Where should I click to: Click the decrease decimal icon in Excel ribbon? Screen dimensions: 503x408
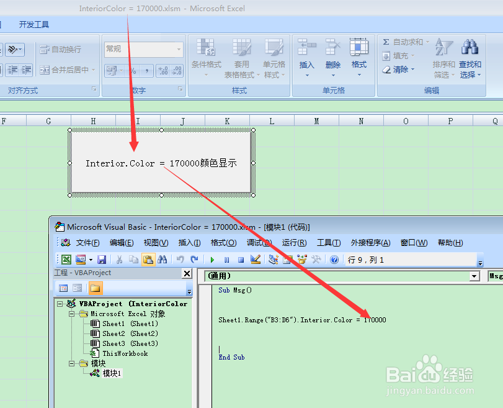[177, 71]
